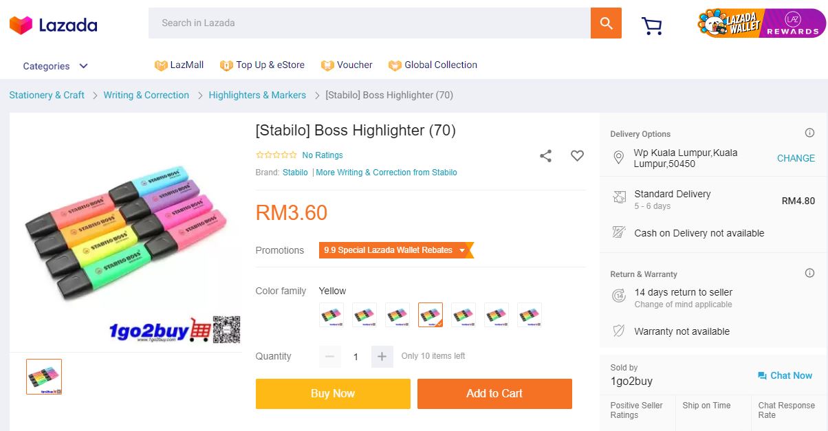The height and width of the screenshot is (431, 828).
Task: Click the Lazada logo
Action: (x=53, y=25)
